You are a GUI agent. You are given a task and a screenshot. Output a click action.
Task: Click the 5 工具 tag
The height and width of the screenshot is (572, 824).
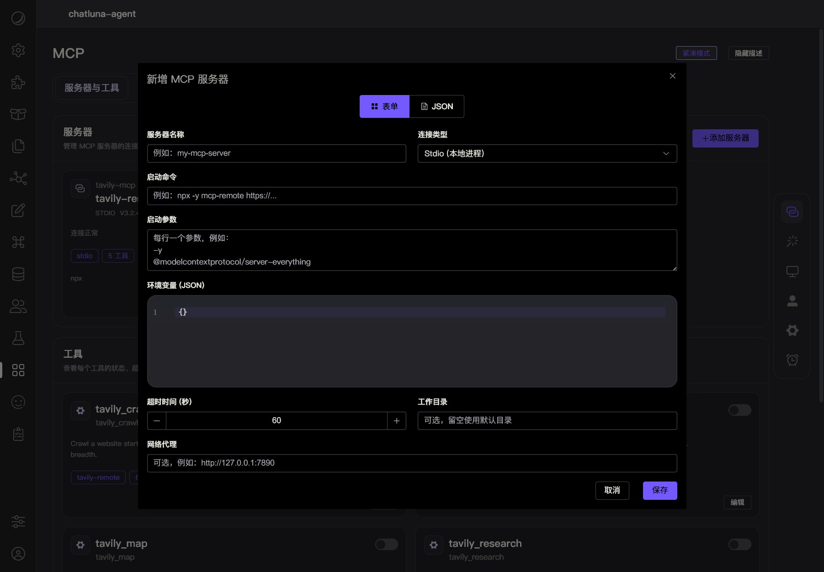118,256
